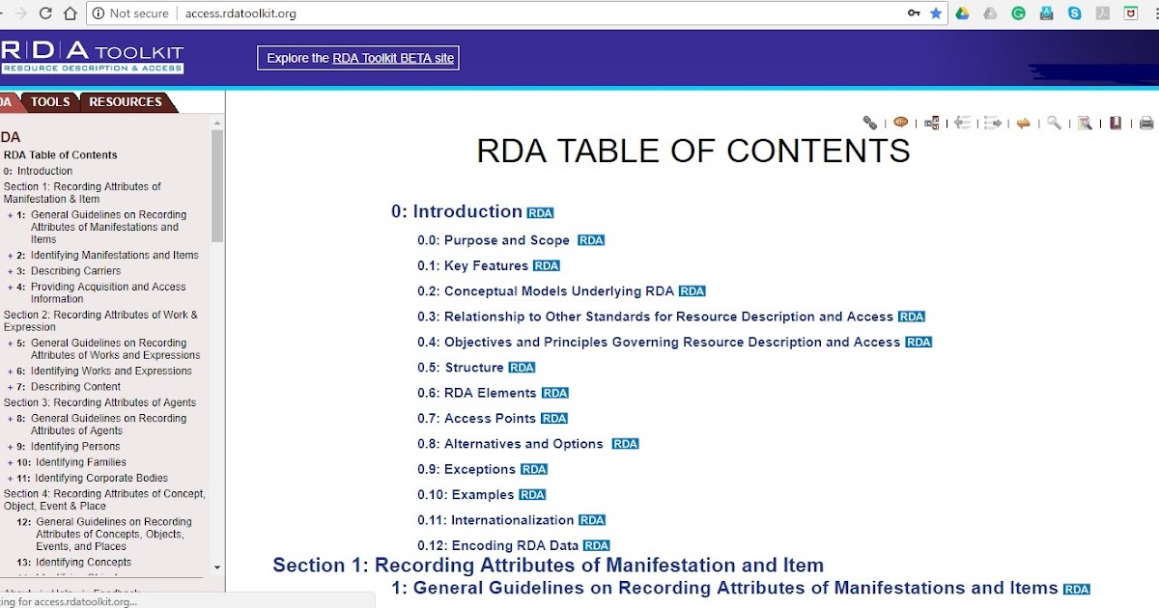The image size is (1159, 608).
Task: Switch to the TOOLS tab
Action: point(49,101)
